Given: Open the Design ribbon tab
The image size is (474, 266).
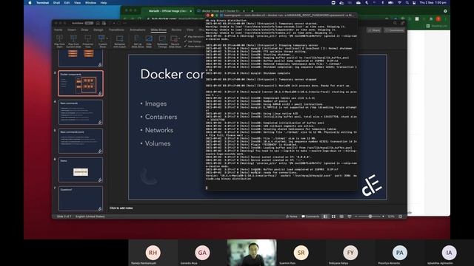Looking at the screenshot, I should (x=99, y=30).
